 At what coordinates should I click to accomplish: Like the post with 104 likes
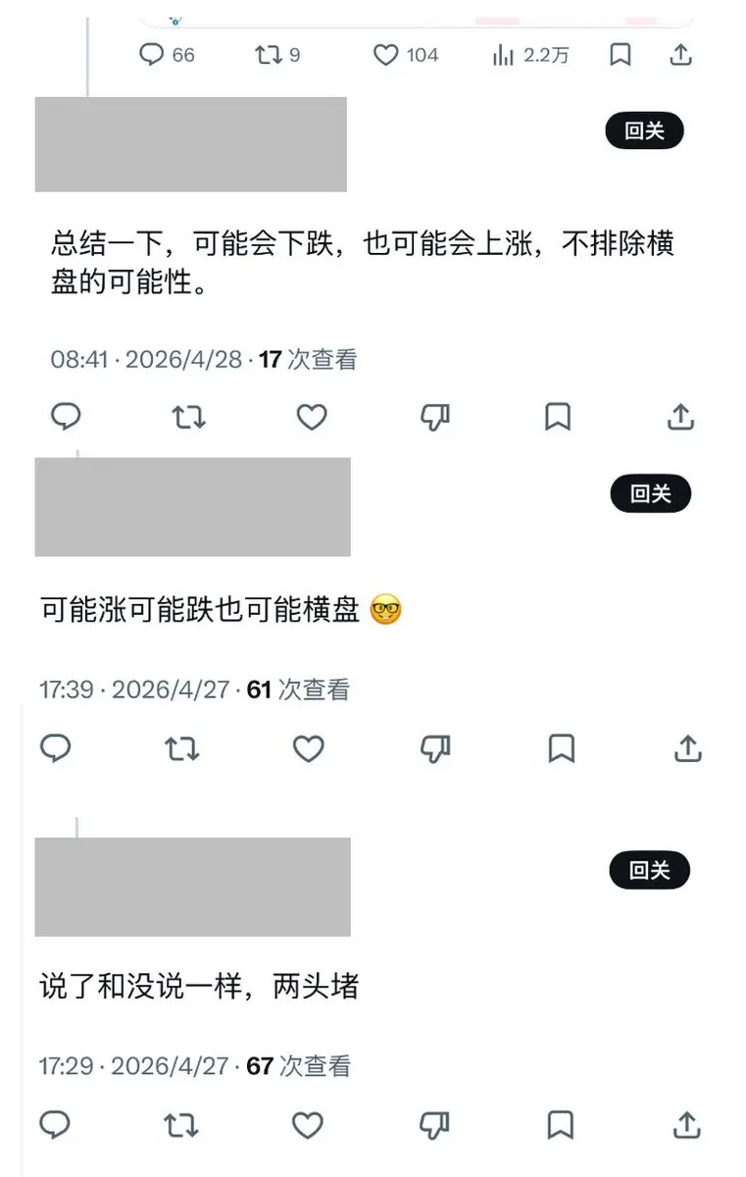(405, 55)
